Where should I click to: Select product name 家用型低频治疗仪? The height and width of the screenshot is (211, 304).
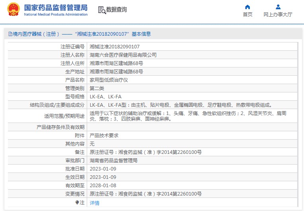[x=109, y=80]
